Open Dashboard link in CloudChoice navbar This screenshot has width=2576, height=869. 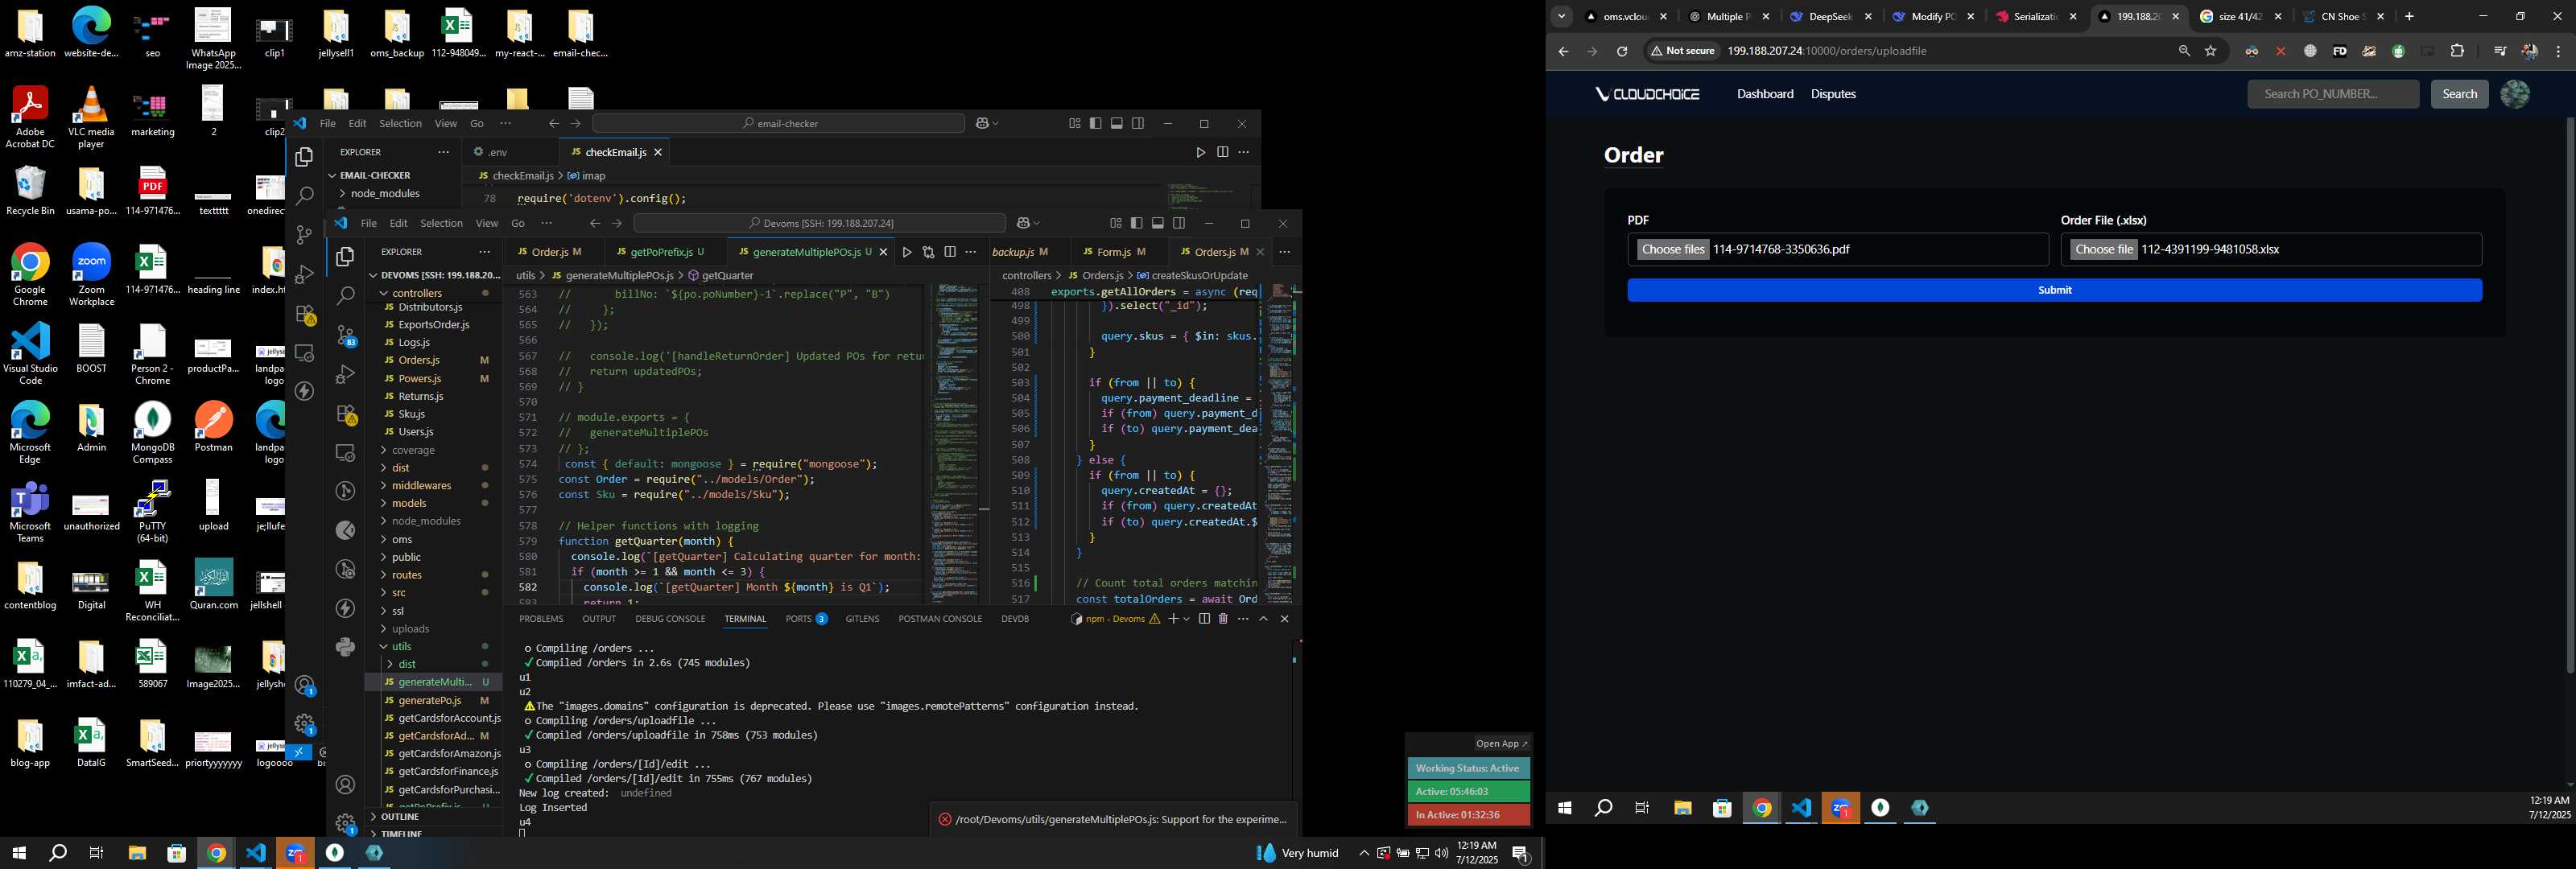point(1765,94)
